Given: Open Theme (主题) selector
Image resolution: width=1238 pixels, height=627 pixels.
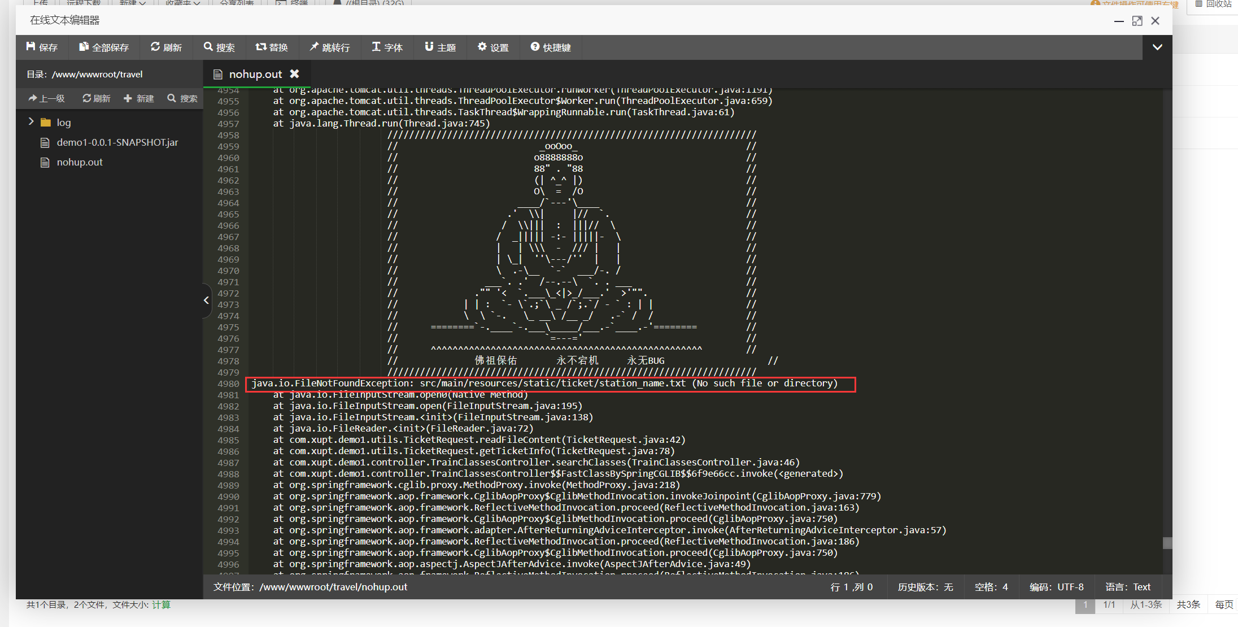Looking at the screenshot, I should pos(440,47).
